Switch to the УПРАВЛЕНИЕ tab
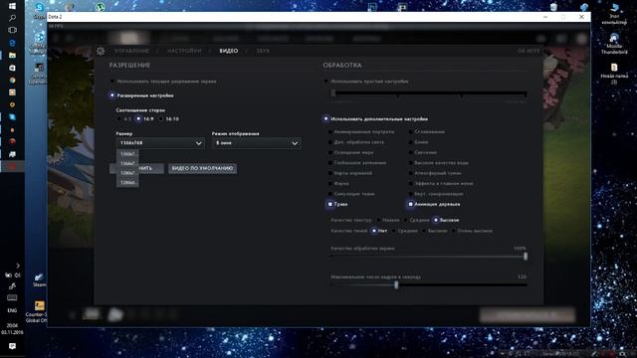This screenshot has height=358, width=637. point(131,51)
